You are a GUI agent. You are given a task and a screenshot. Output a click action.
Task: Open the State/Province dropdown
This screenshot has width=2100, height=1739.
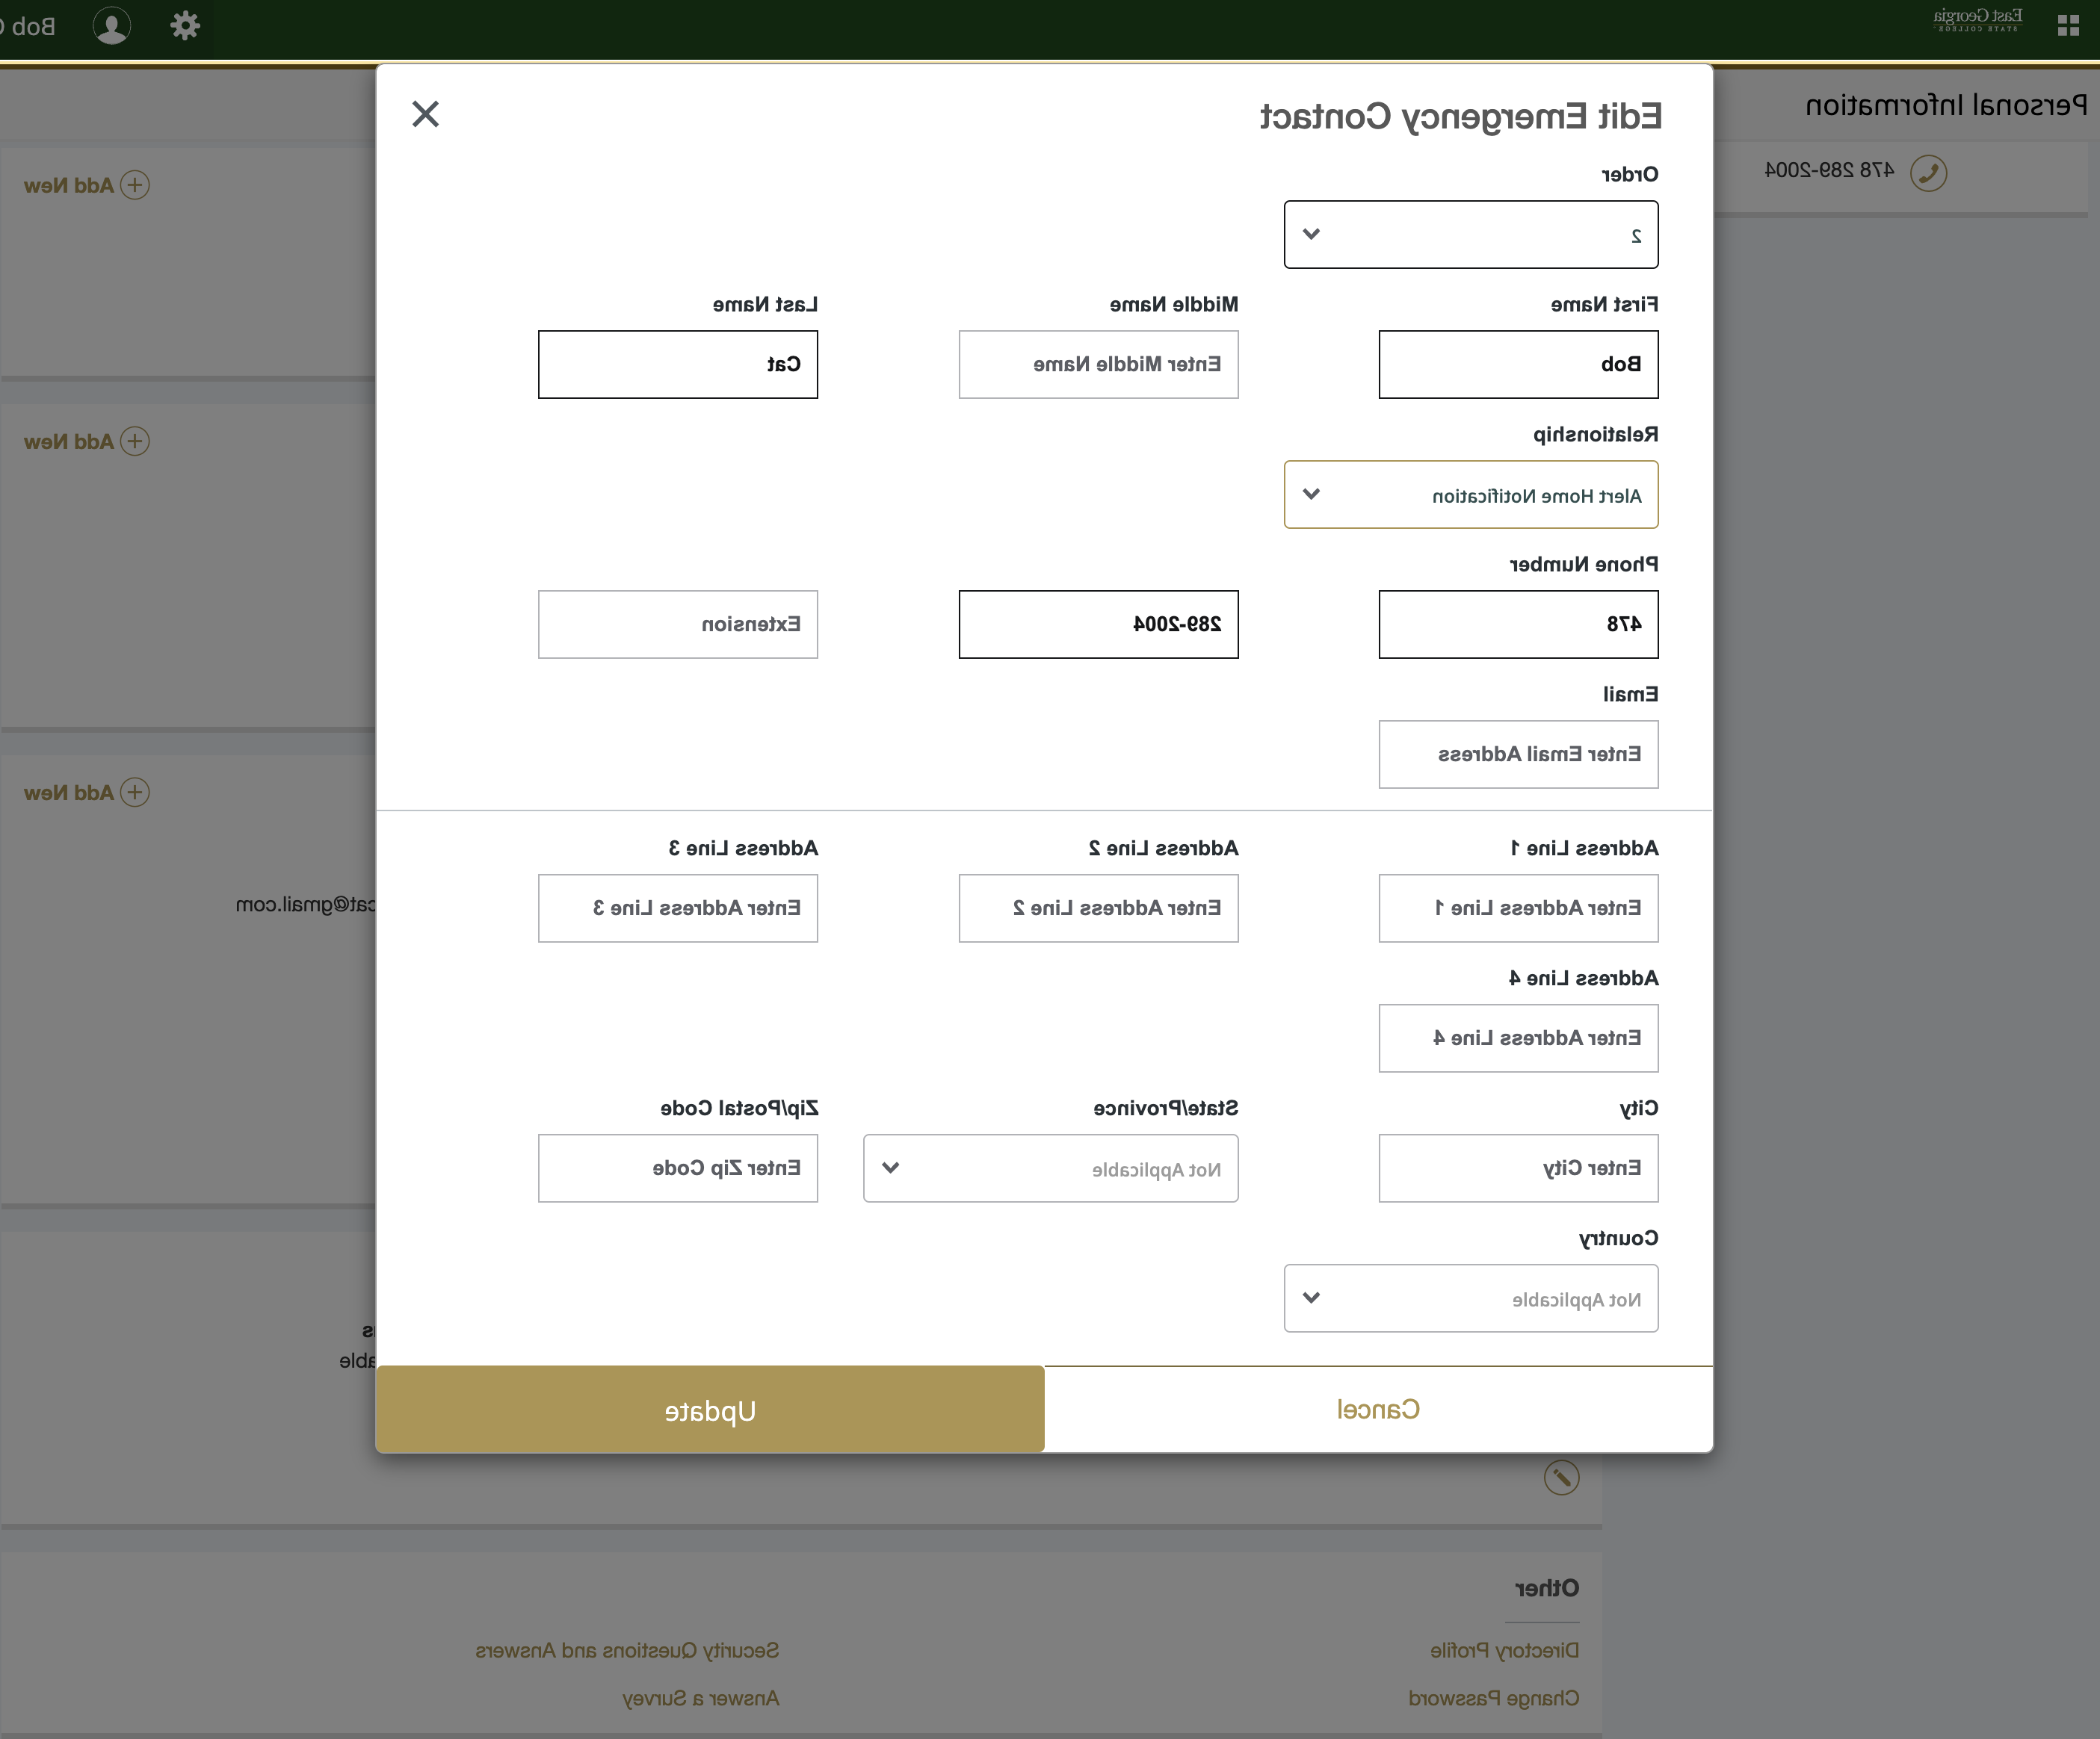click(x=1051, y=1168)
